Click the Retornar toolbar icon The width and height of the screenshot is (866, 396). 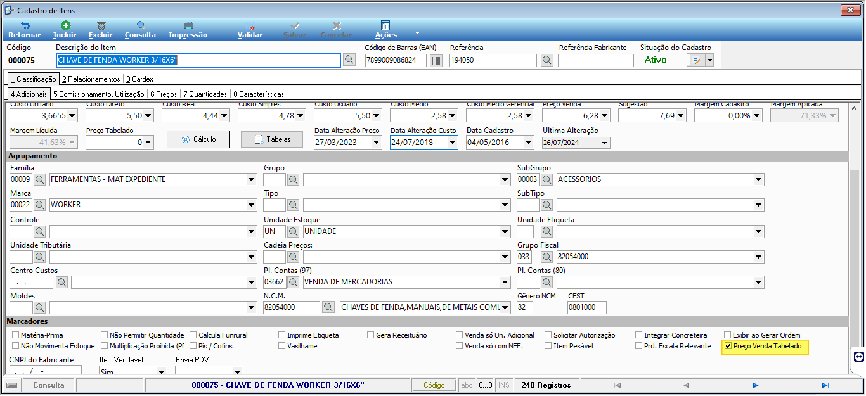click(x=25, y=25)
